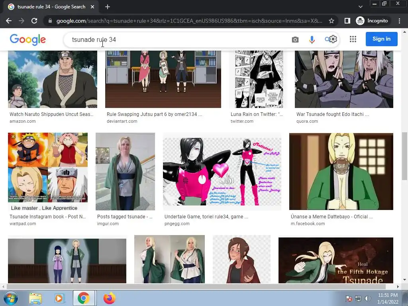Open the wattpad.com Like master meme thumbnail
This screenshot has height=306, width=408.
click(x=48, y=171)
